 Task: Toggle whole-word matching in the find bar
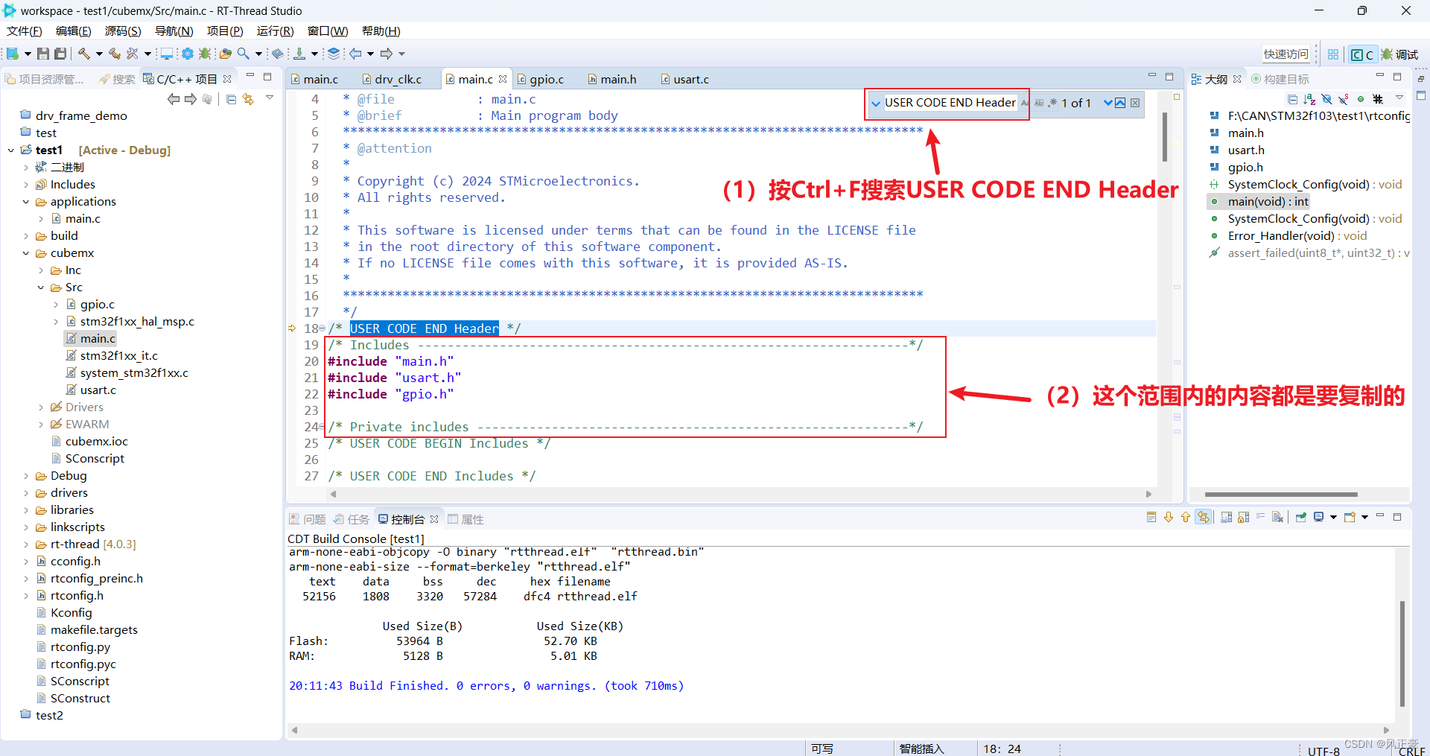coord(1039,103)
